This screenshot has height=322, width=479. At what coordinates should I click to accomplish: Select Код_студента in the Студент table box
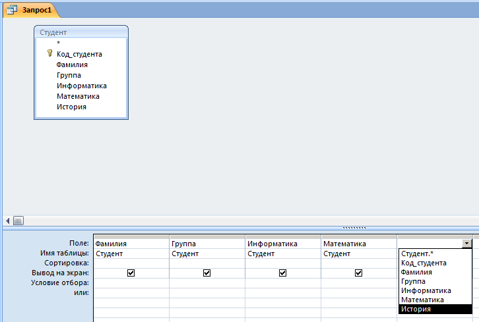[x=79, y=54]
